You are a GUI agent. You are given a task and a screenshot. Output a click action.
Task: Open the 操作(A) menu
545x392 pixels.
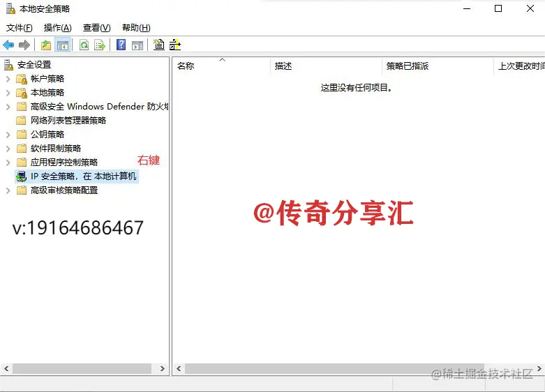(58, 28)
